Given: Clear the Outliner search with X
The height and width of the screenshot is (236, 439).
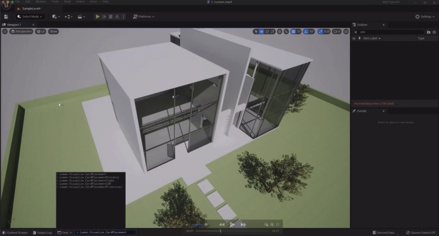Looking at the screenshot, I should (x=356, y=32).
